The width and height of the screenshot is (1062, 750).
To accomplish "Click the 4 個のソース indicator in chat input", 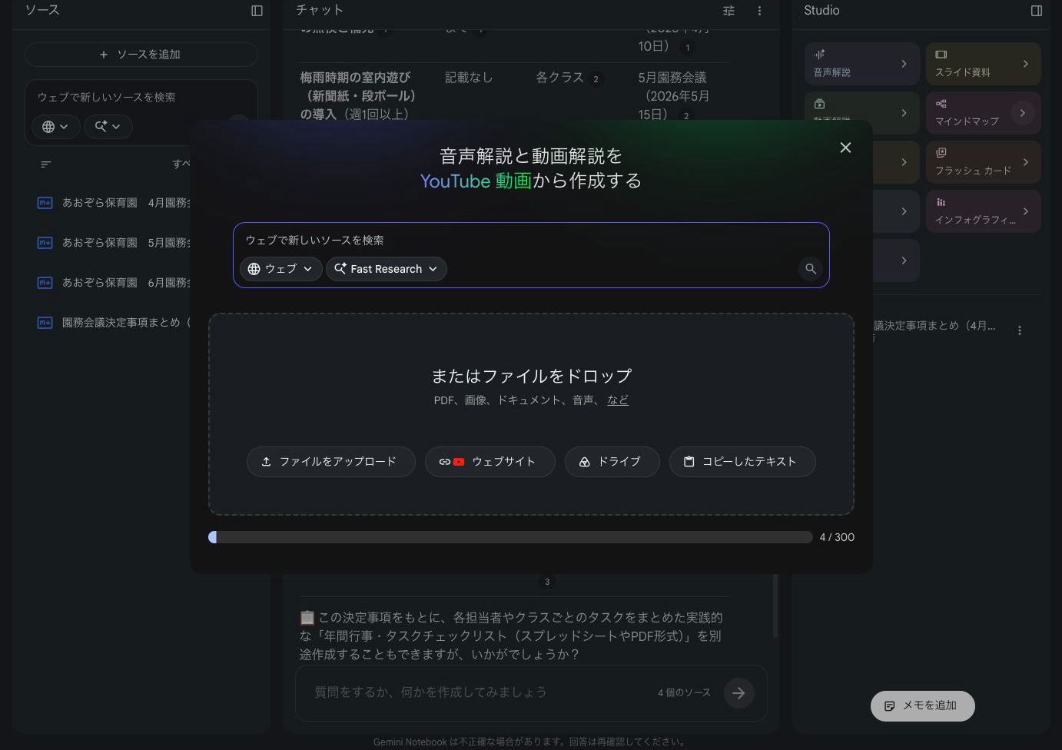I will click(684, 692).
